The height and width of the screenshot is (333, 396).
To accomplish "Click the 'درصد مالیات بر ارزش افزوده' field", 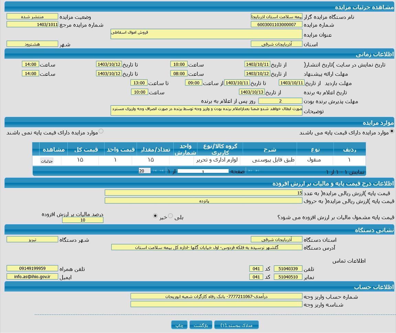I will coord(82,220).
